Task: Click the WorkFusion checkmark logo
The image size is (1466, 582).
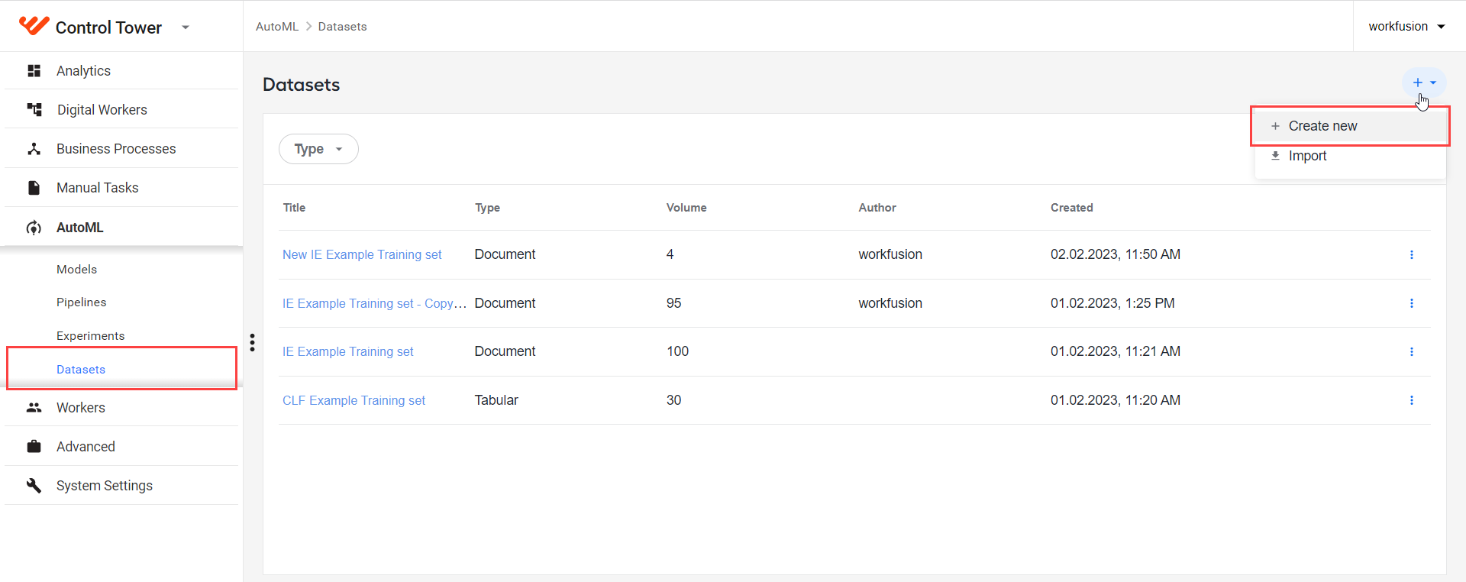Action: click(34, 26)
